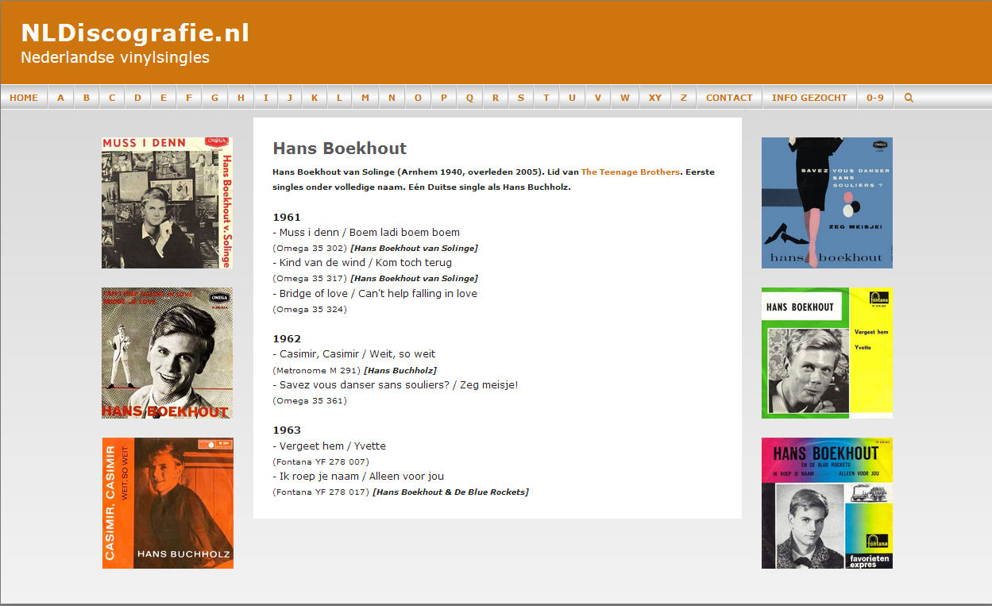Image resolution: width=992 pixels, height=606 pixels.
Task: Open letter E artist listing
Action: 164,98
